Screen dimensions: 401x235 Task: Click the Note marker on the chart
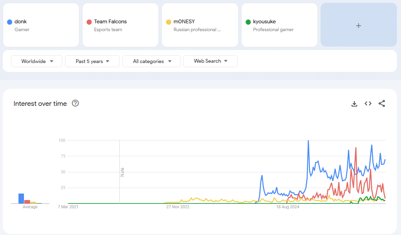pyautogui.click(x=122, y=172)
